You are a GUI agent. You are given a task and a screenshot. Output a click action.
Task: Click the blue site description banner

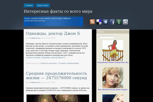(x=53, y=21)
